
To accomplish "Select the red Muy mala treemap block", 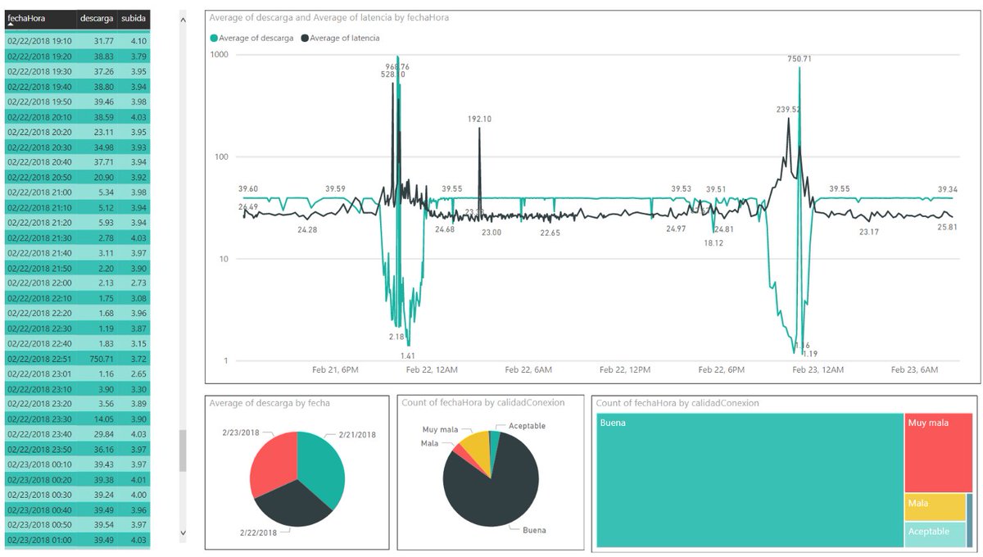I will coord(939,453).
